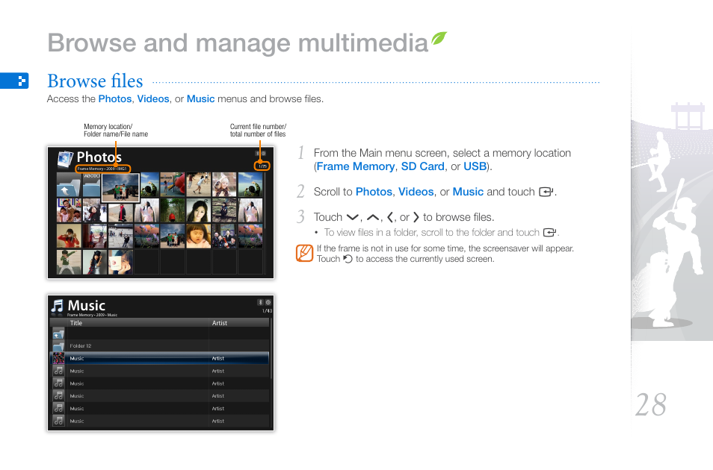Click the page number 28

651,404
